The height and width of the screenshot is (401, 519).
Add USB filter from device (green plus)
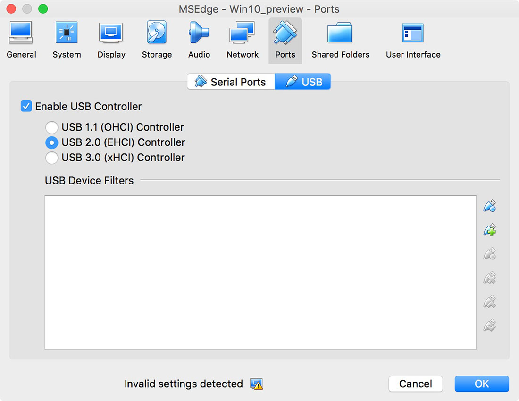490,230
